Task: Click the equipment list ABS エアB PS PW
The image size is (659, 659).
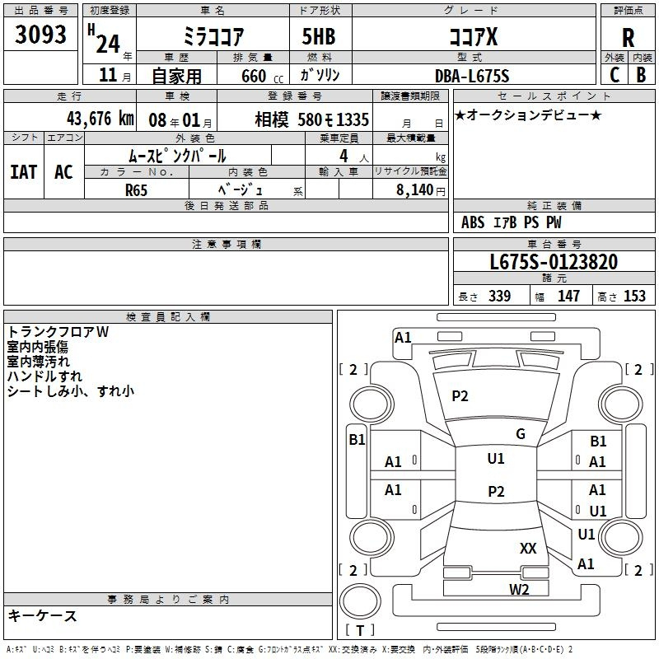Action: tap(511, 222)
